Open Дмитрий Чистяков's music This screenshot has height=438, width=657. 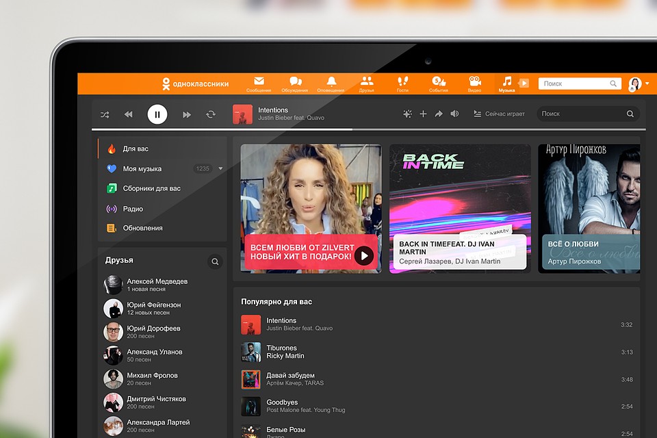tap(163, 402)
